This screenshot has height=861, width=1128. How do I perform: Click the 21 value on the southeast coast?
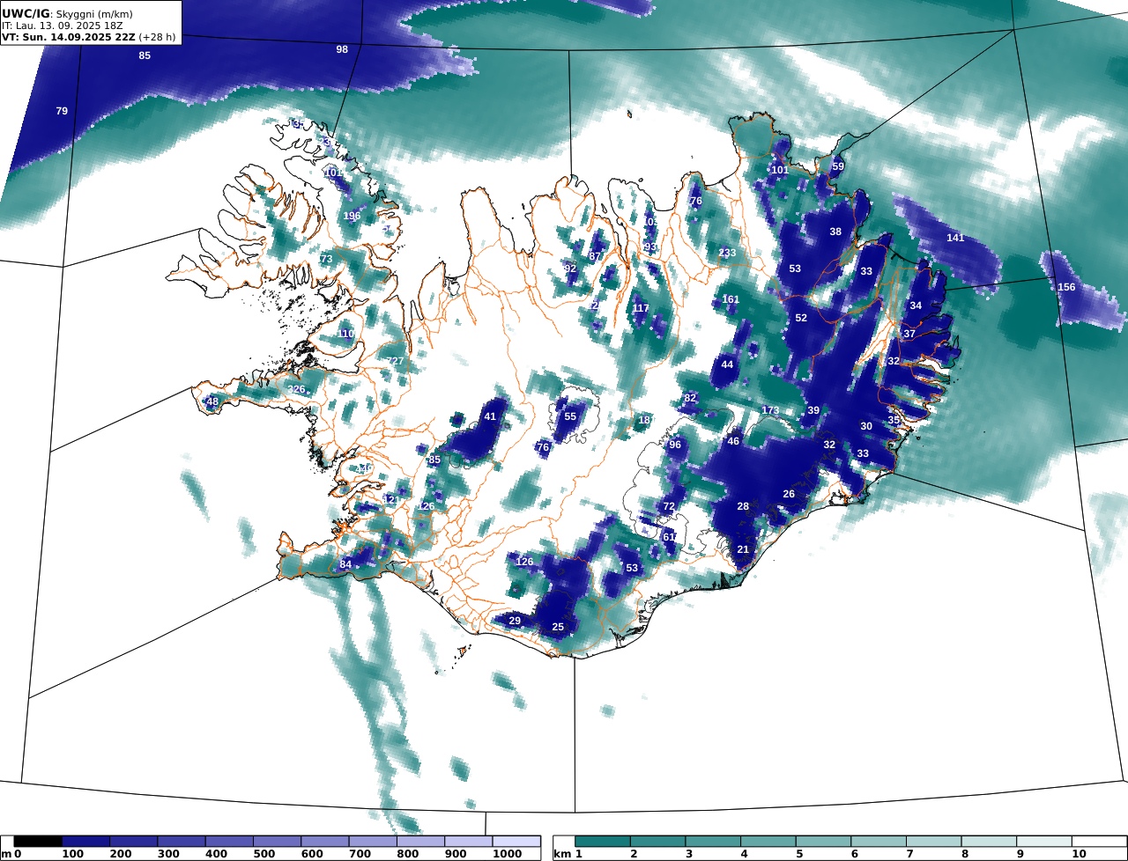coord(743,549)
